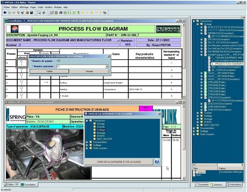Expand Outils coupants node in right tree
This screenshot has width=247, height=192.
194,134
